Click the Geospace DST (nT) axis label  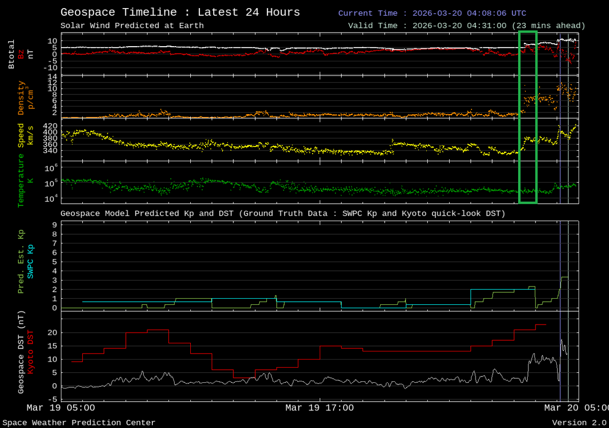21,352
